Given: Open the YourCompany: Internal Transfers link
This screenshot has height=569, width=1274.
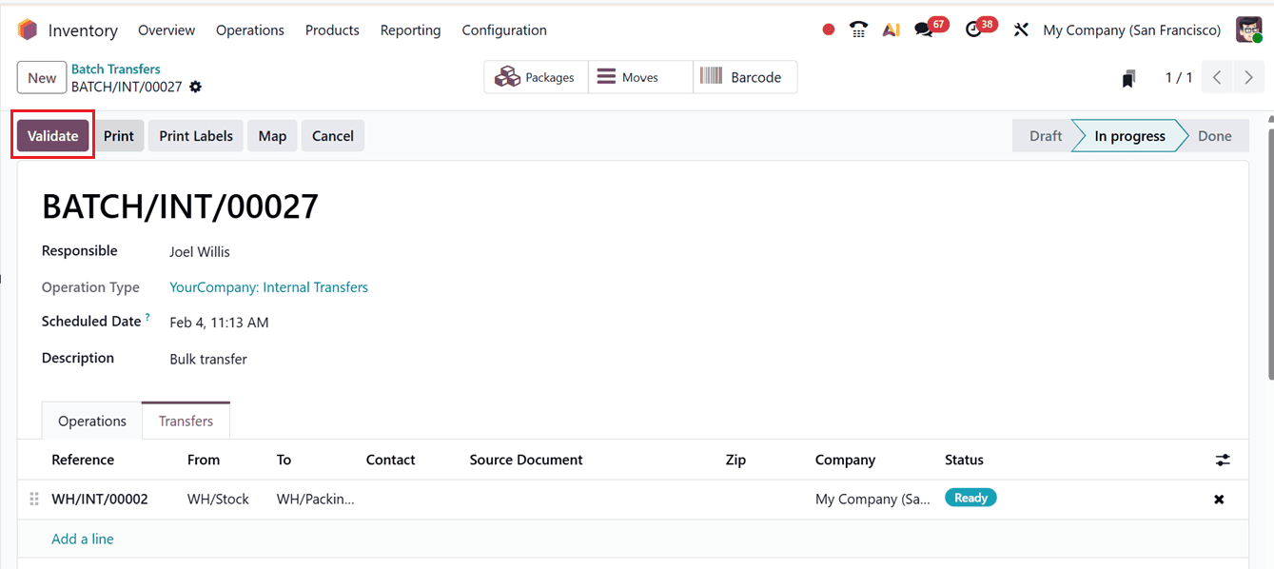Looking at the screenshot, I should (268, 286).
